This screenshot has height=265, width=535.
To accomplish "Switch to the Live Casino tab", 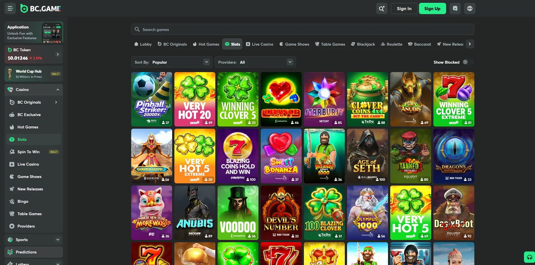I will (259, 44).
